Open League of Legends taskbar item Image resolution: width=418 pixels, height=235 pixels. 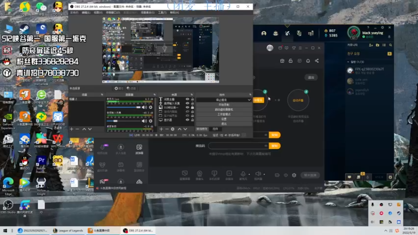point(68,230)
